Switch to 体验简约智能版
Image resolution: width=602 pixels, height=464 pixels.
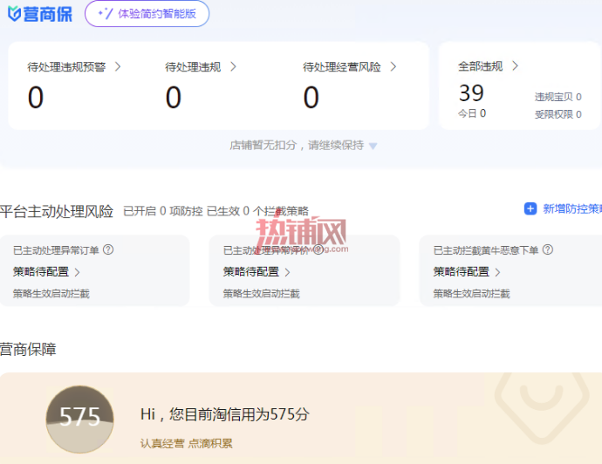point(147,14)
